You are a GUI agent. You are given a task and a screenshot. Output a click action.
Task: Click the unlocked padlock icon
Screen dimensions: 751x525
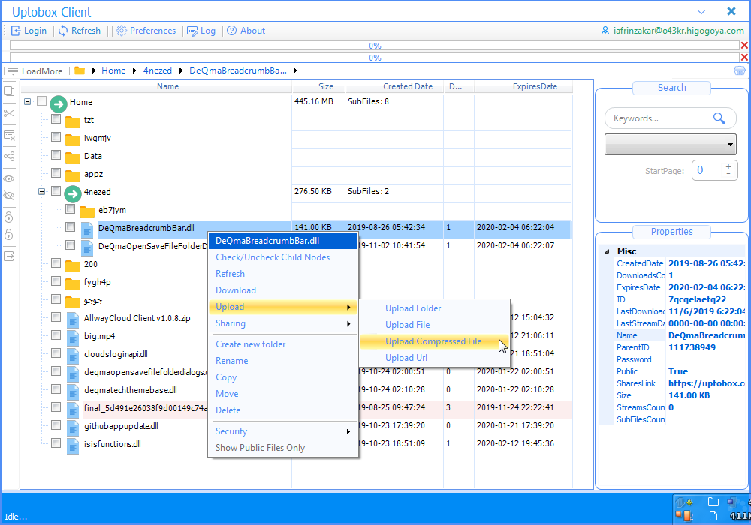click(8, 217)
